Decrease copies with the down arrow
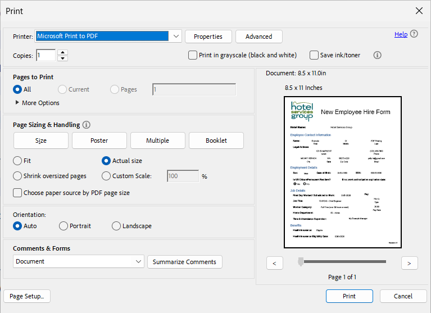Screen dimensions: 431x313 click(63, 58)
